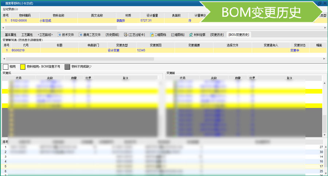Switch to the [历史图纸] tab
The height and width of the screenshot is (176, 328).
pos(112,35)
